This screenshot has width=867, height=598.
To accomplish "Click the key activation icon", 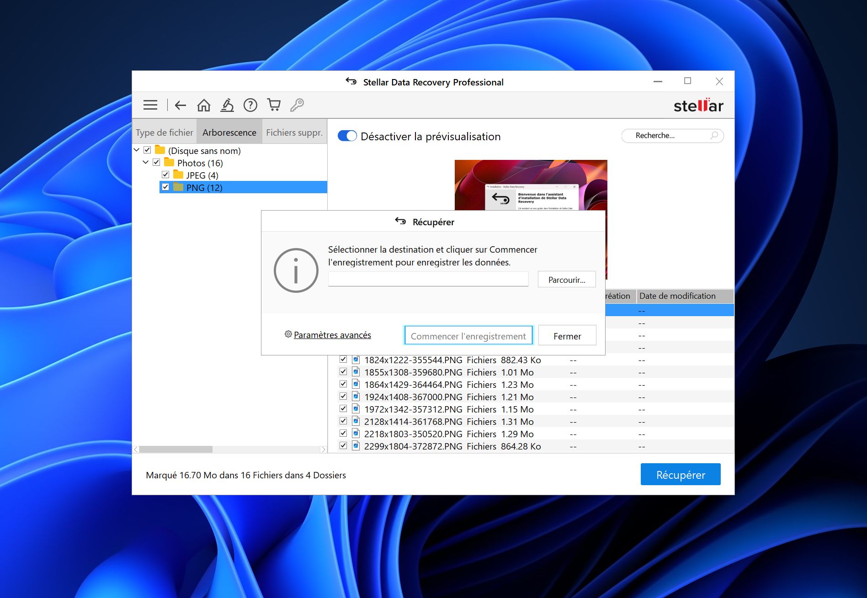I will point(297,105).
